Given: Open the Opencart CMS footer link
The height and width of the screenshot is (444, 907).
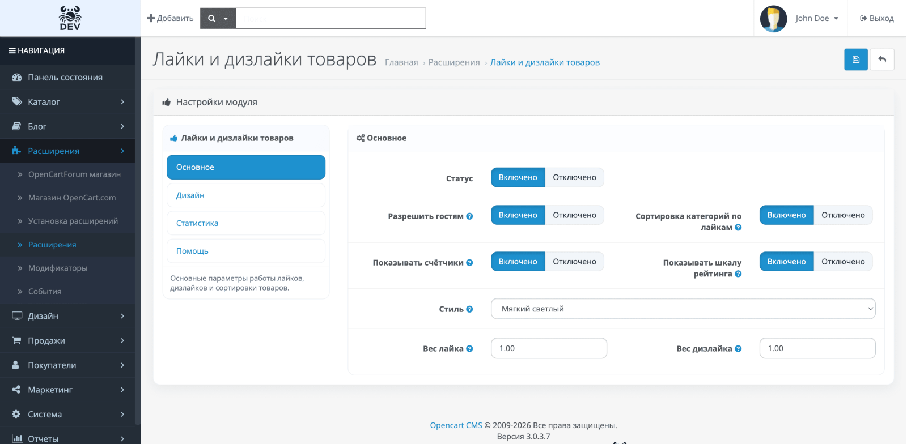Looking at the screenshot, I should coord(456,425).
